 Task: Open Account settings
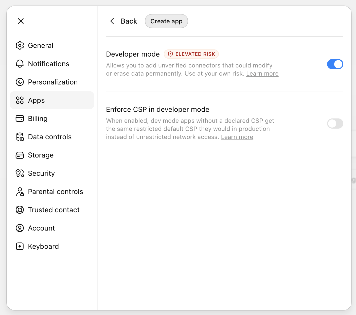click(x=52, y=228)
